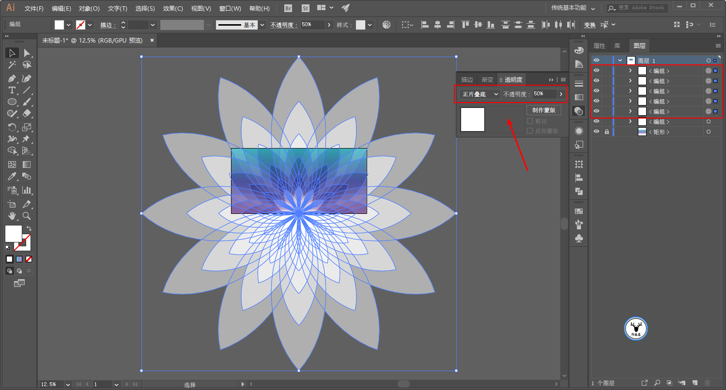Screen dimensions: 726x390
Task: Open the Swatches panel from the dock
Action: point(579,211)
